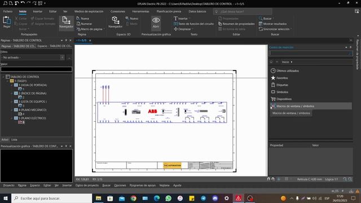Collapse the 3 (LISTA DE EQUIPOS) node
The image size is (361, 203).
click(x=11, y=101)
